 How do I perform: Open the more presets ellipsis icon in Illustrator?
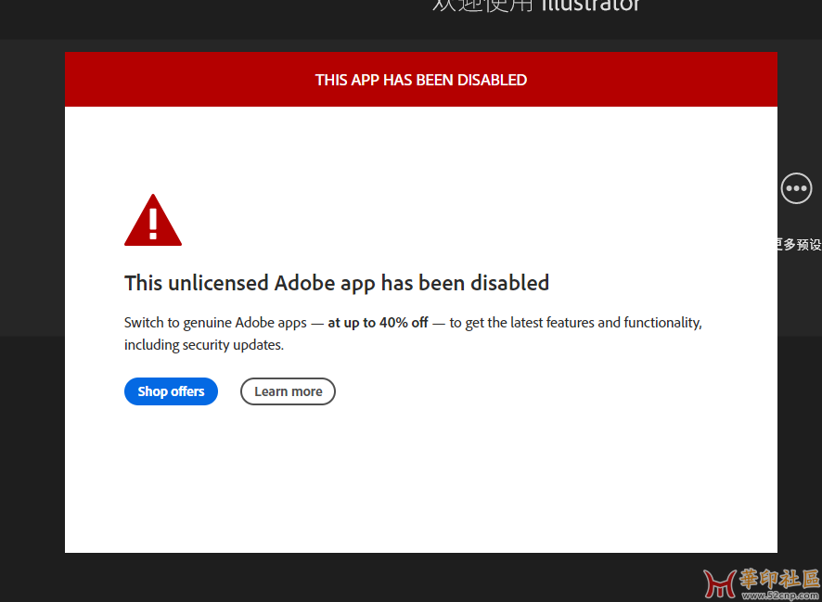(796, 188)
